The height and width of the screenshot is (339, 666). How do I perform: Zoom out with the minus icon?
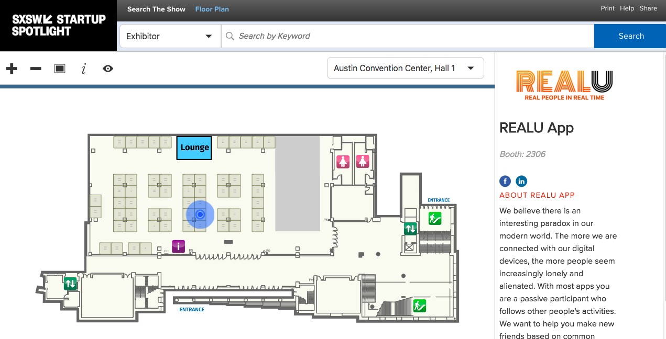(x=36, y=69)
